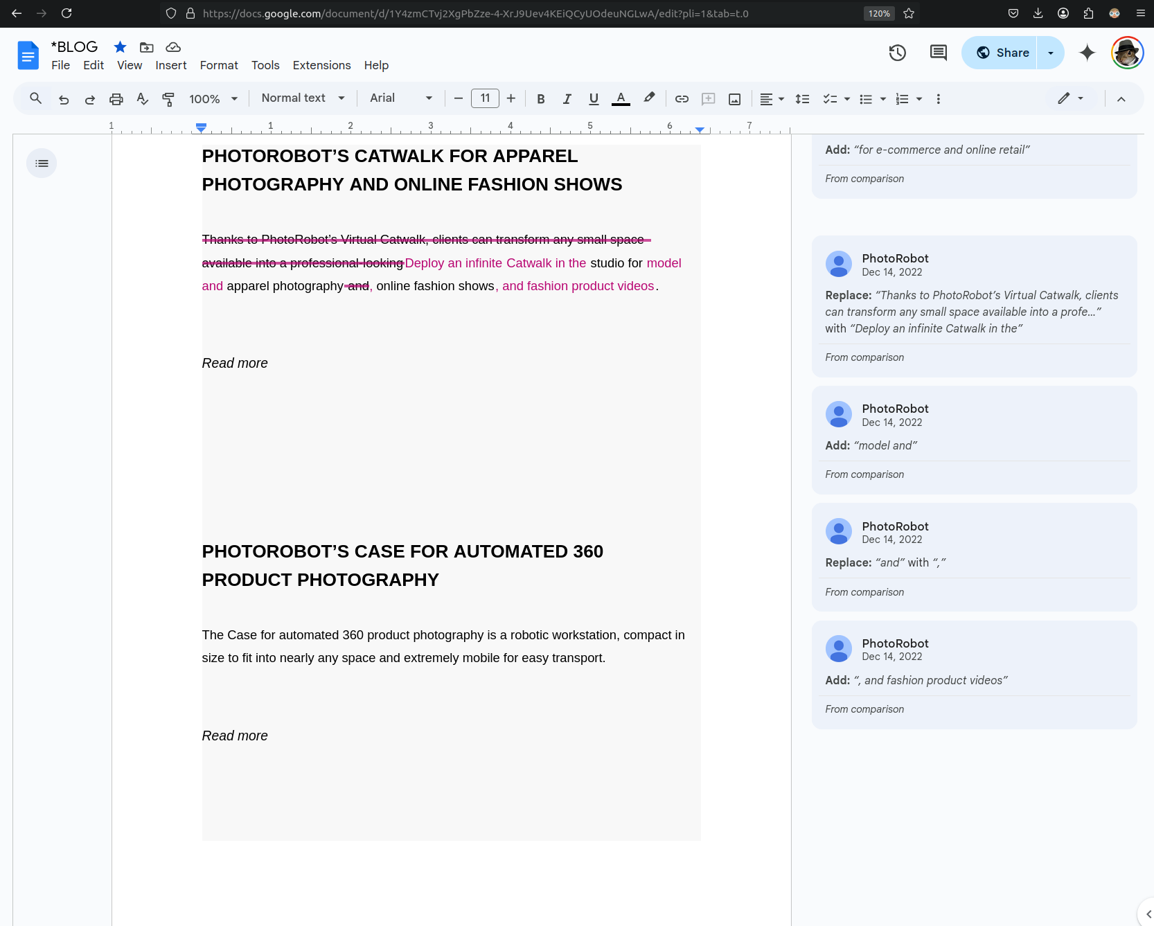
Task: Toggle italic formatting
Action: 567,99
